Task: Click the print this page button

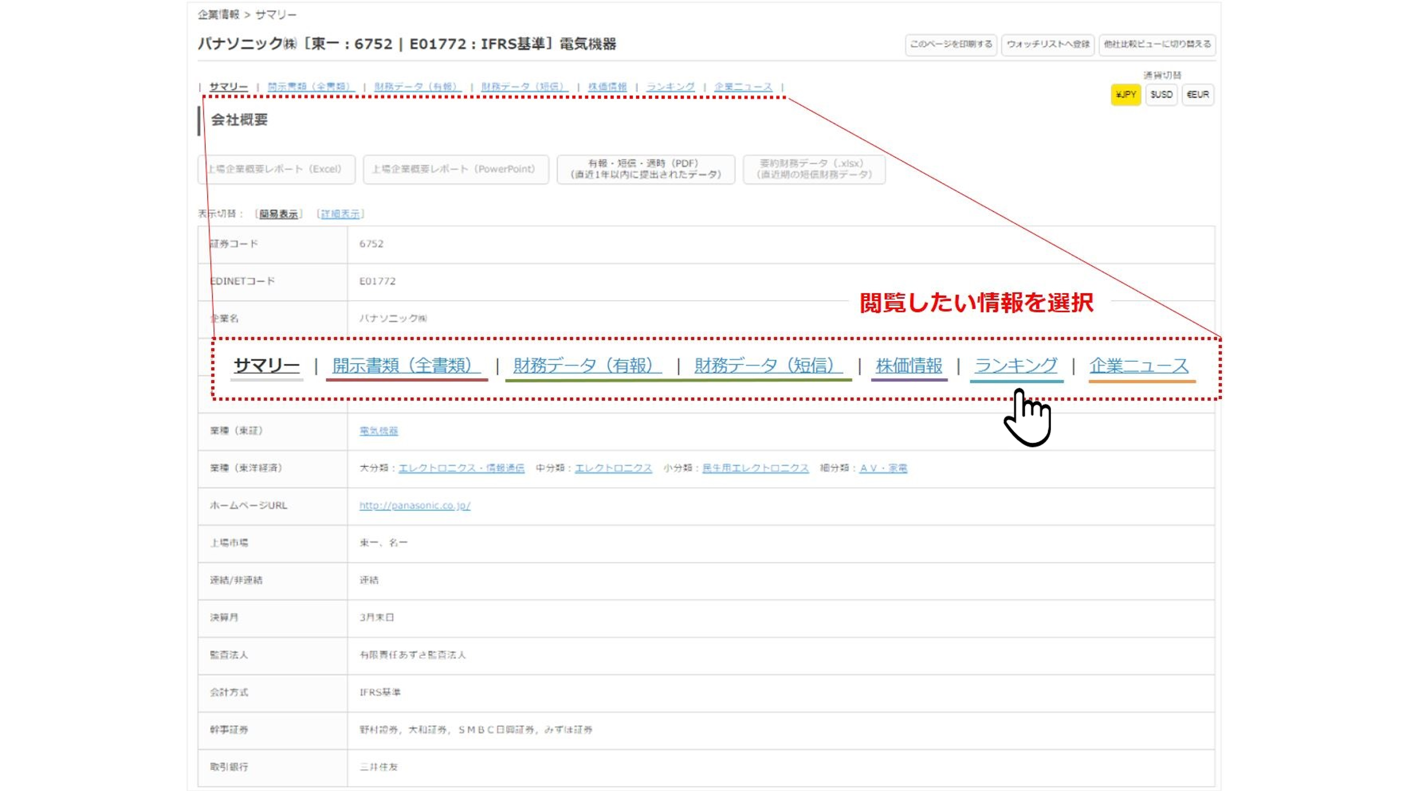Action: tap(951, 44)
